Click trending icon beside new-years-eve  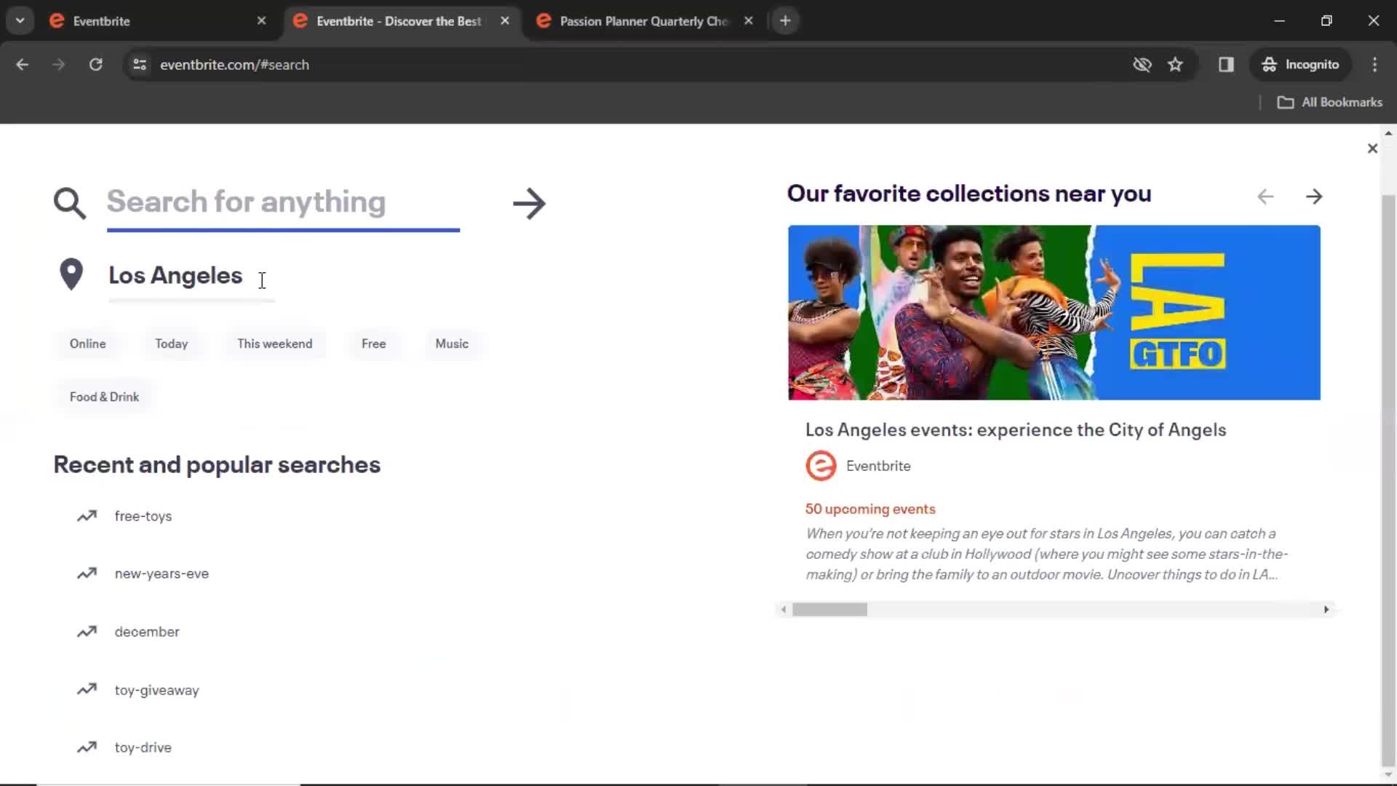87,573
